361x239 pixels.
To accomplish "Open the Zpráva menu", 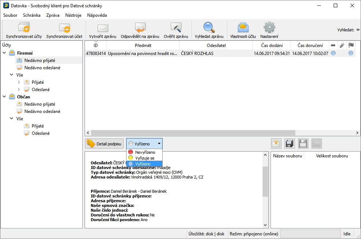I will (53, 15).
